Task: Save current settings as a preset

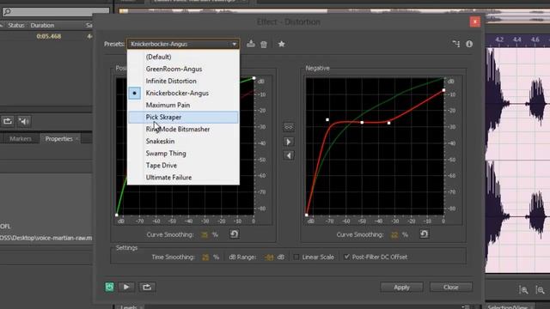Action: (250, 44)
